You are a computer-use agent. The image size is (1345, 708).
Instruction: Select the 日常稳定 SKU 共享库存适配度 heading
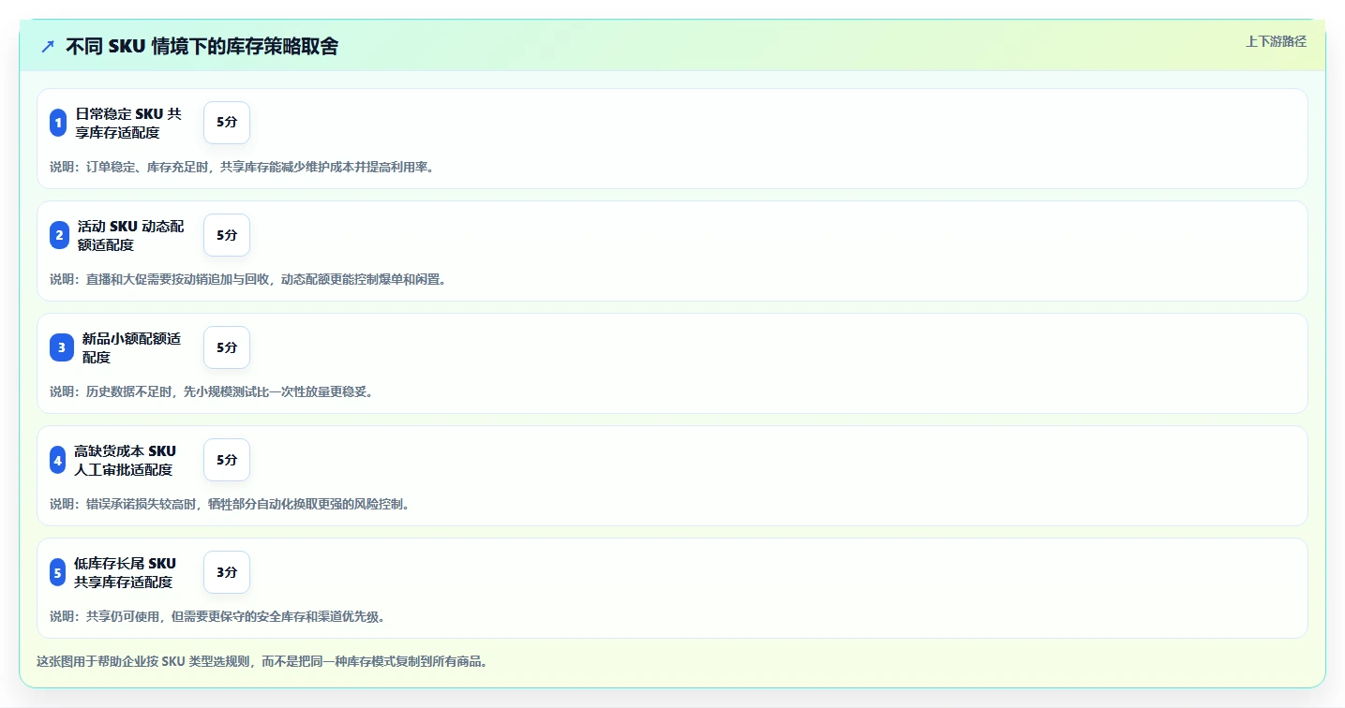click(x=128, y=123)
